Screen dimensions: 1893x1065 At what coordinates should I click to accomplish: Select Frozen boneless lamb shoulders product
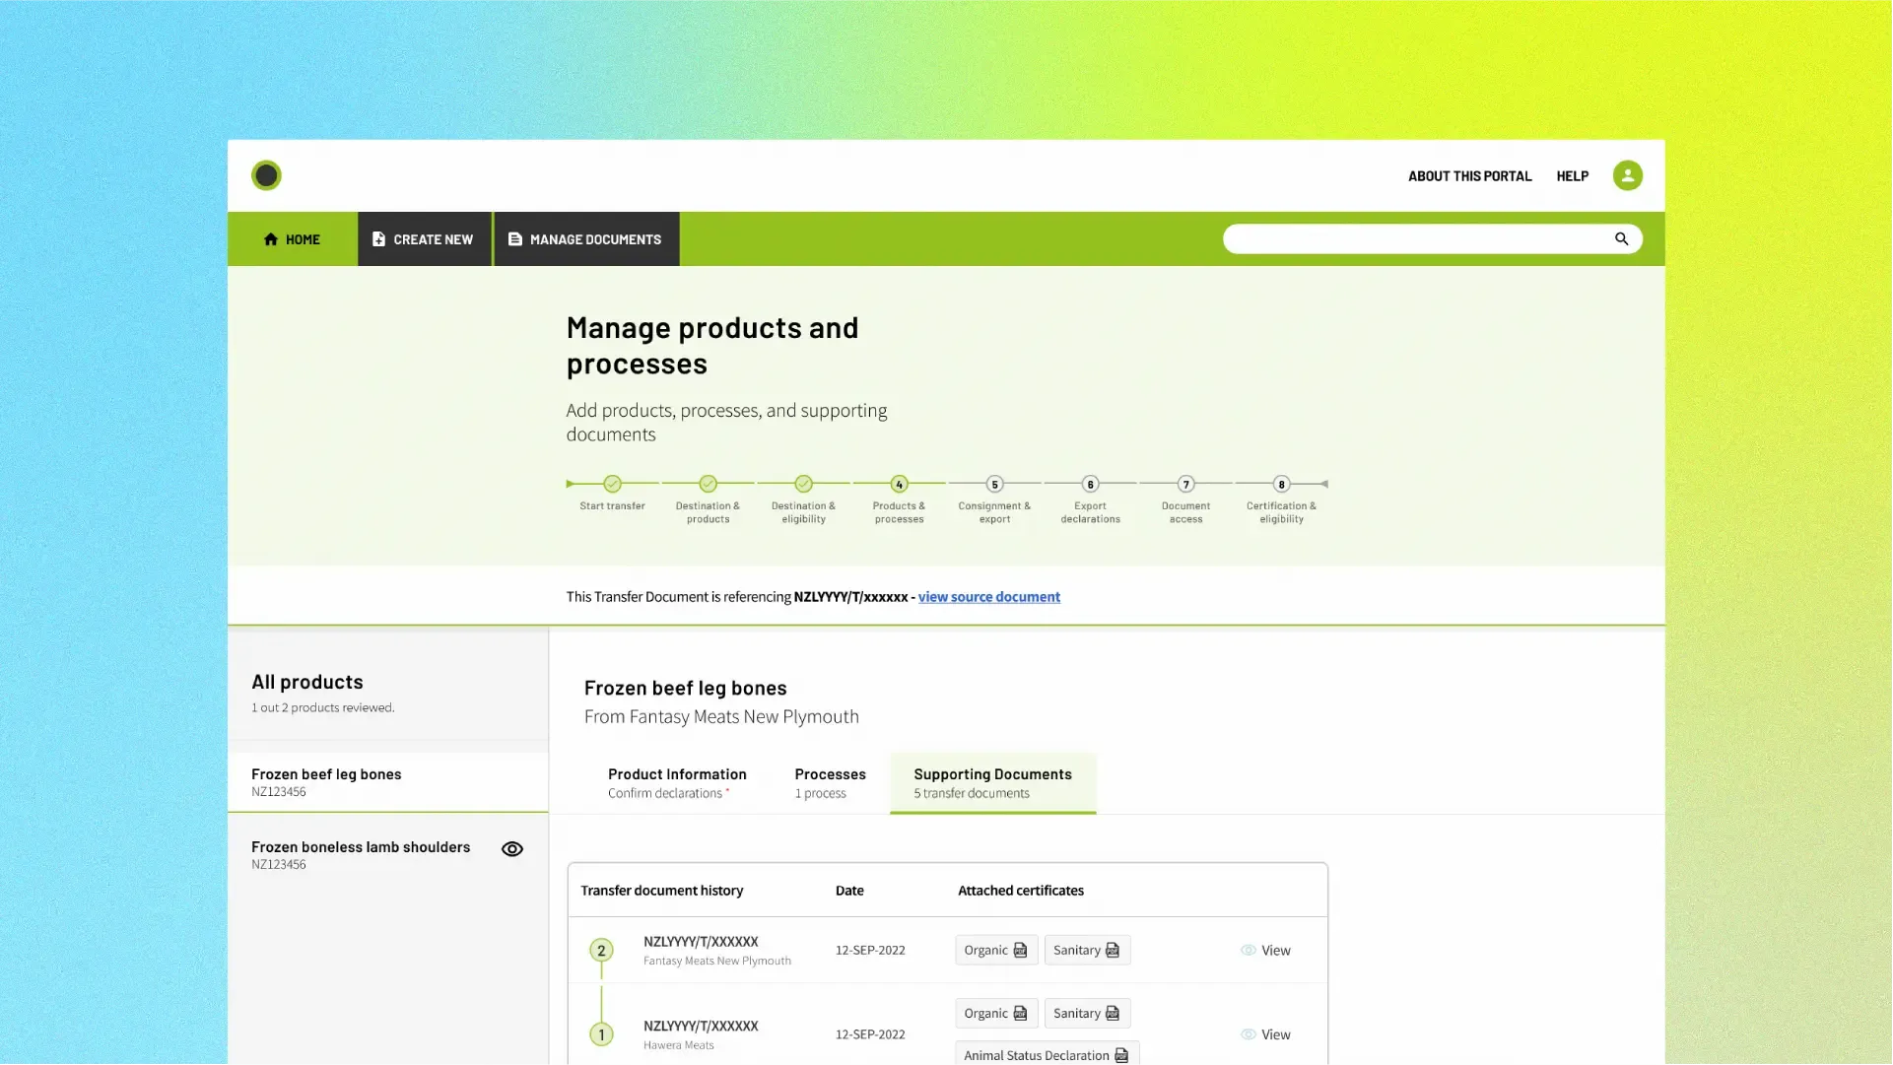tap(387, 854)
